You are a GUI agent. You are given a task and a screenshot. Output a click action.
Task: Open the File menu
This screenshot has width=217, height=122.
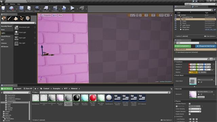[x=2, y=4]
